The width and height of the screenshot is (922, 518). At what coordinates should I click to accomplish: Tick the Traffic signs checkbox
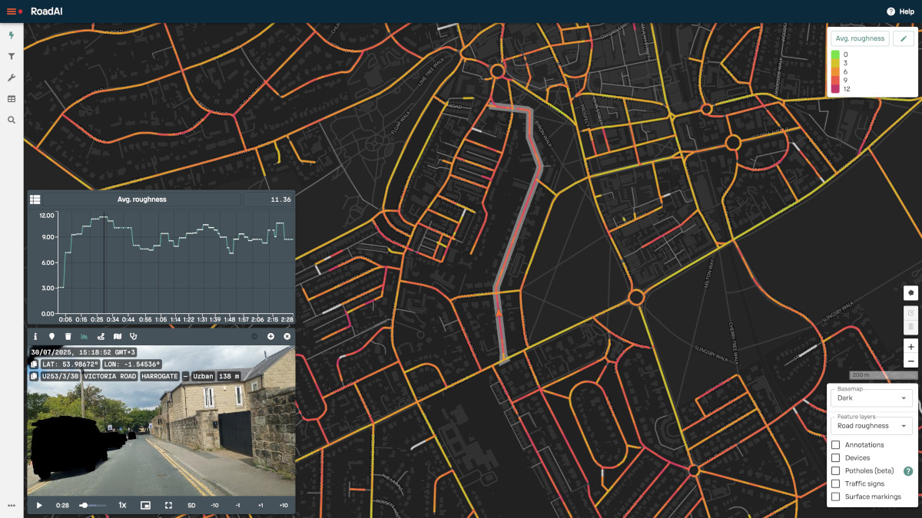pos(836,484)
